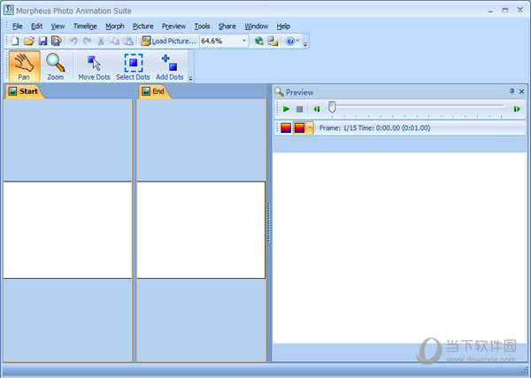Select the Zoom magnifier tool
This screenshot has height=378, width=531.
click(x=56, y=66)
